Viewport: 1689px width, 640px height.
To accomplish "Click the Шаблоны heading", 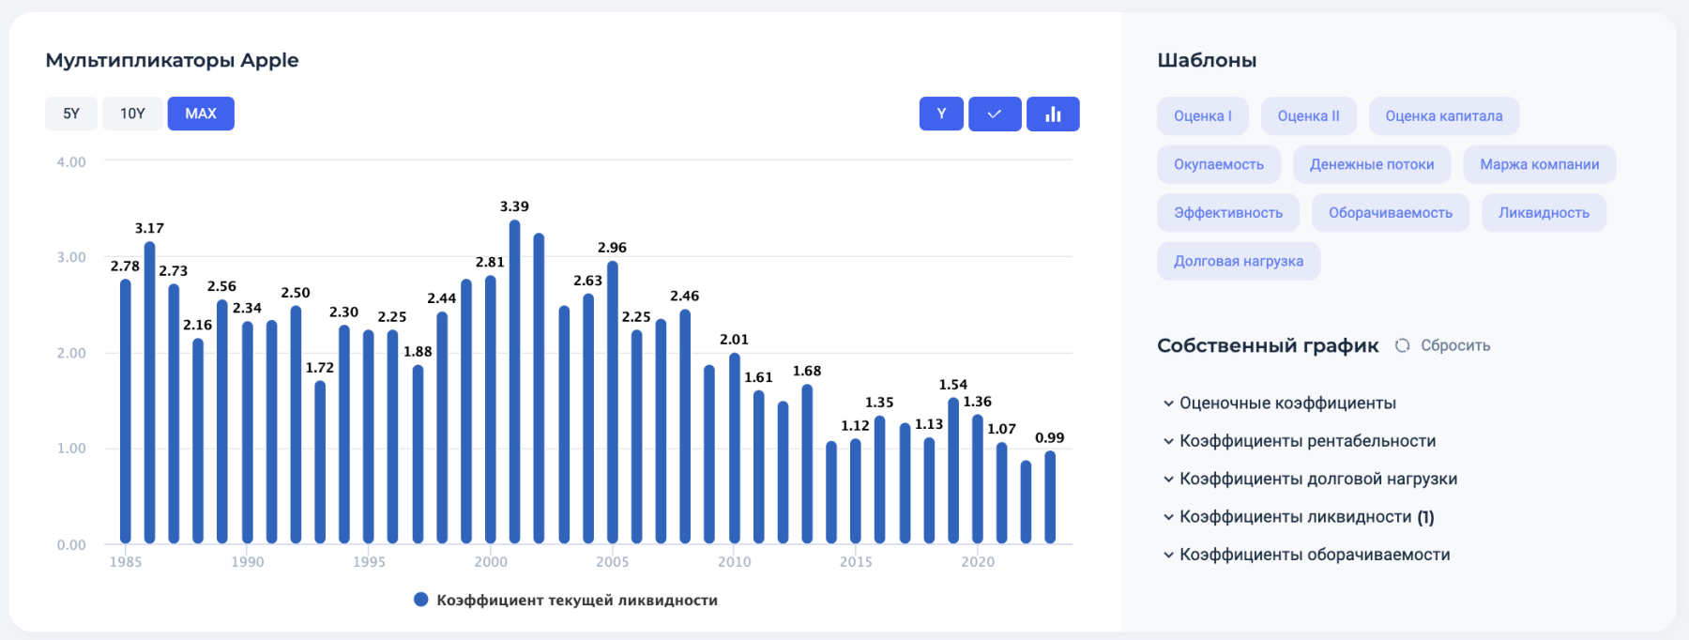I will (x=1207, y=60).
